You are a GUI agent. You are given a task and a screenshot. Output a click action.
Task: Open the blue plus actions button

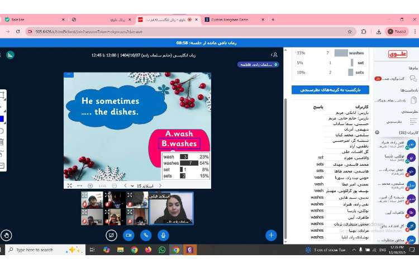[272, 235]
